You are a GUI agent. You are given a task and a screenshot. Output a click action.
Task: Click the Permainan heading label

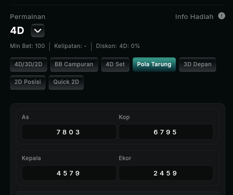click(28, 17)
